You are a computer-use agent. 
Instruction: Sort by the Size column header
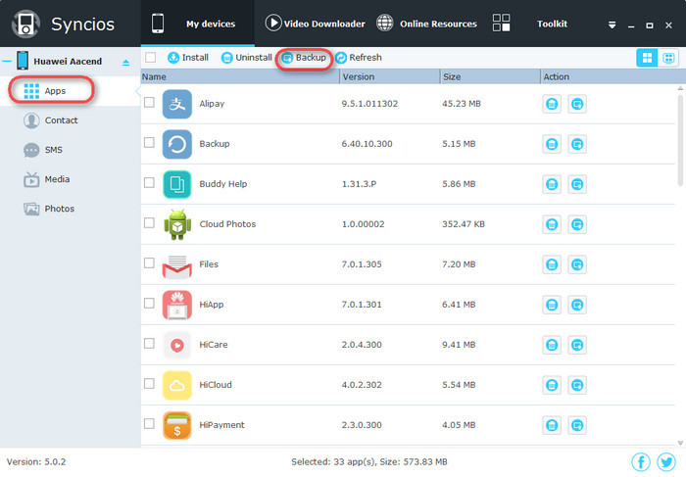[x=490, y=76]
